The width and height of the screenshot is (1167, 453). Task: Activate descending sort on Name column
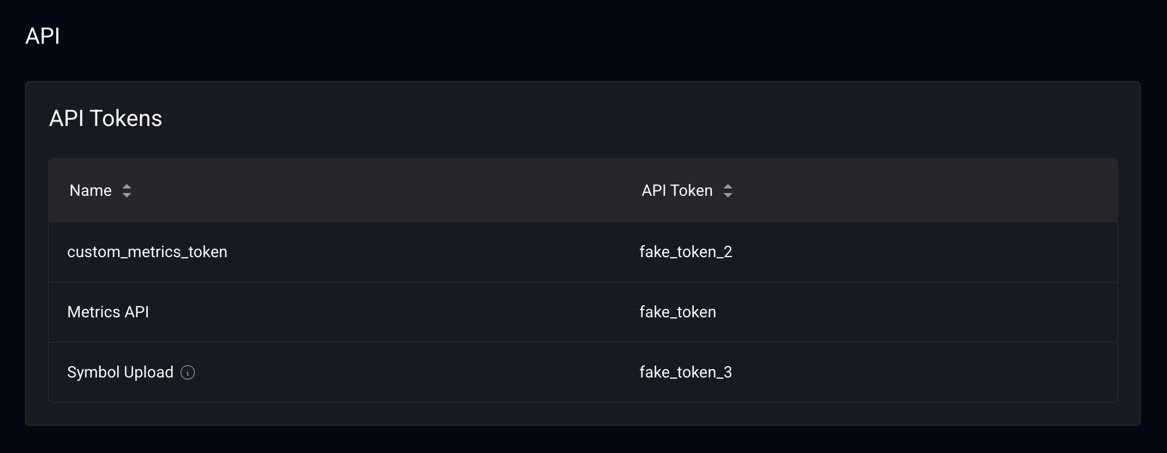127,194
